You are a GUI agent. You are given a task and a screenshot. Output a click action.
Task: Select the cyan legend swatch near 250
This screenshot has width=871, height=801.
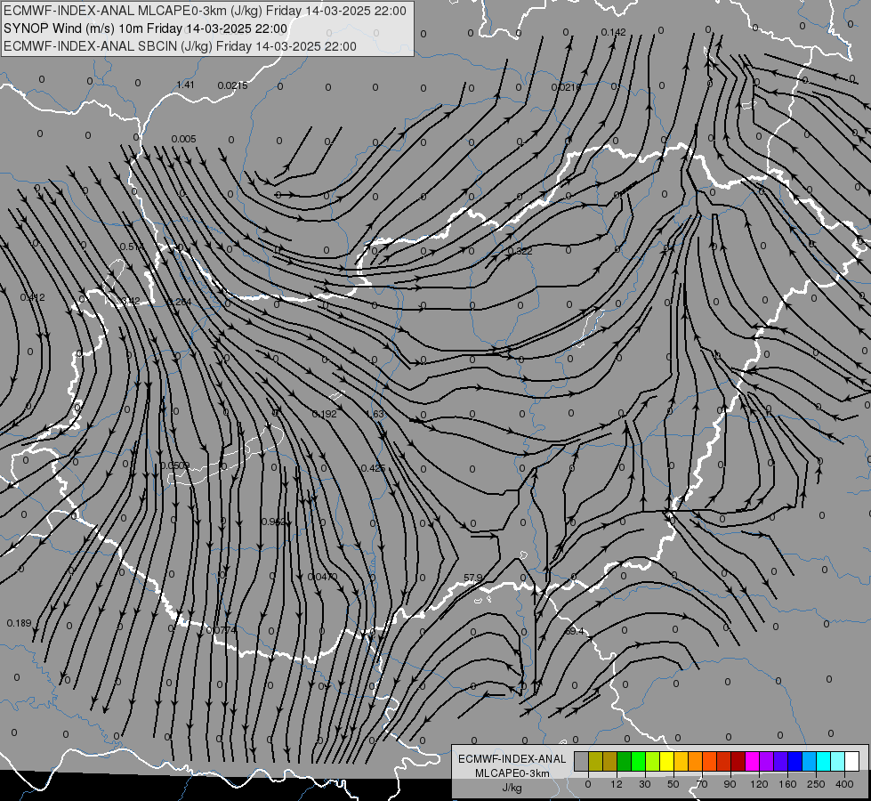coord(825,762)
